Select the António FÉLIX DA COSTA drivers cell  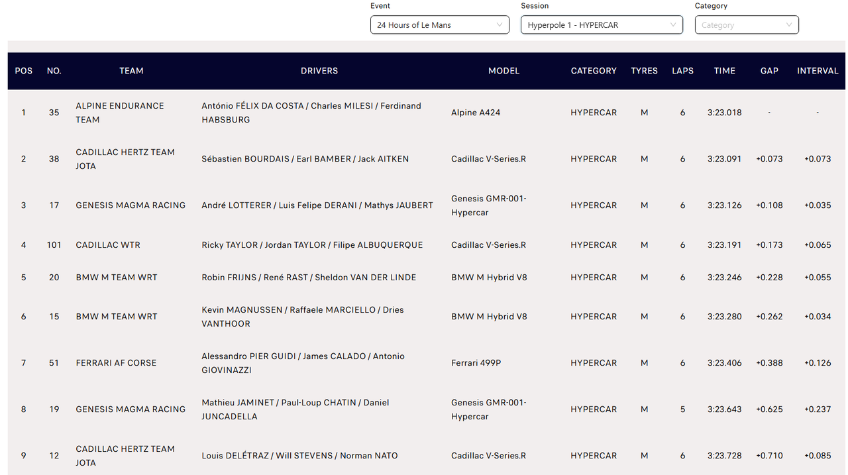coord(311,113)
